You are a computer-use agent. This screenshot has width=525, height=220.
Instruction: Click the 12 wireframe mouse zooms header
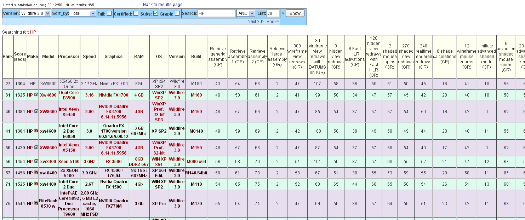[x=467, y=57]
